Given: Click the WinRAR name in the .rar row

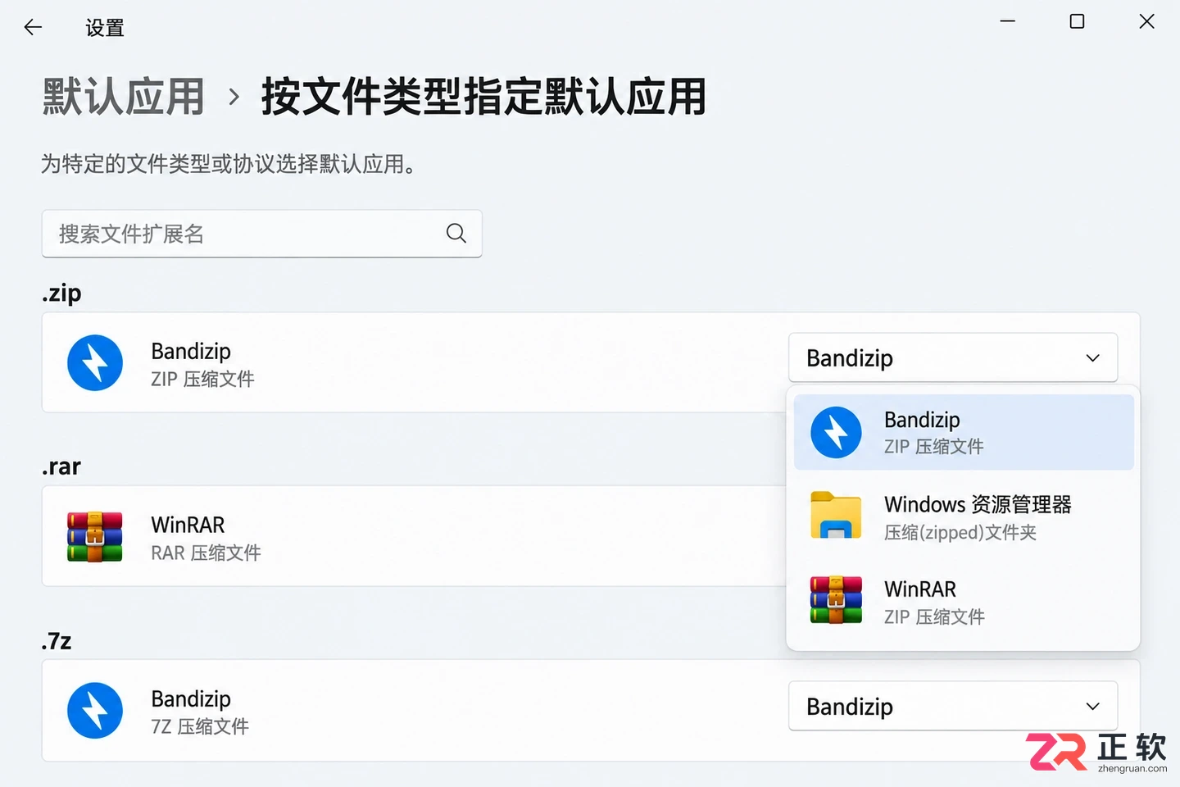Looking at the screenshot, I should coord(188,525).
